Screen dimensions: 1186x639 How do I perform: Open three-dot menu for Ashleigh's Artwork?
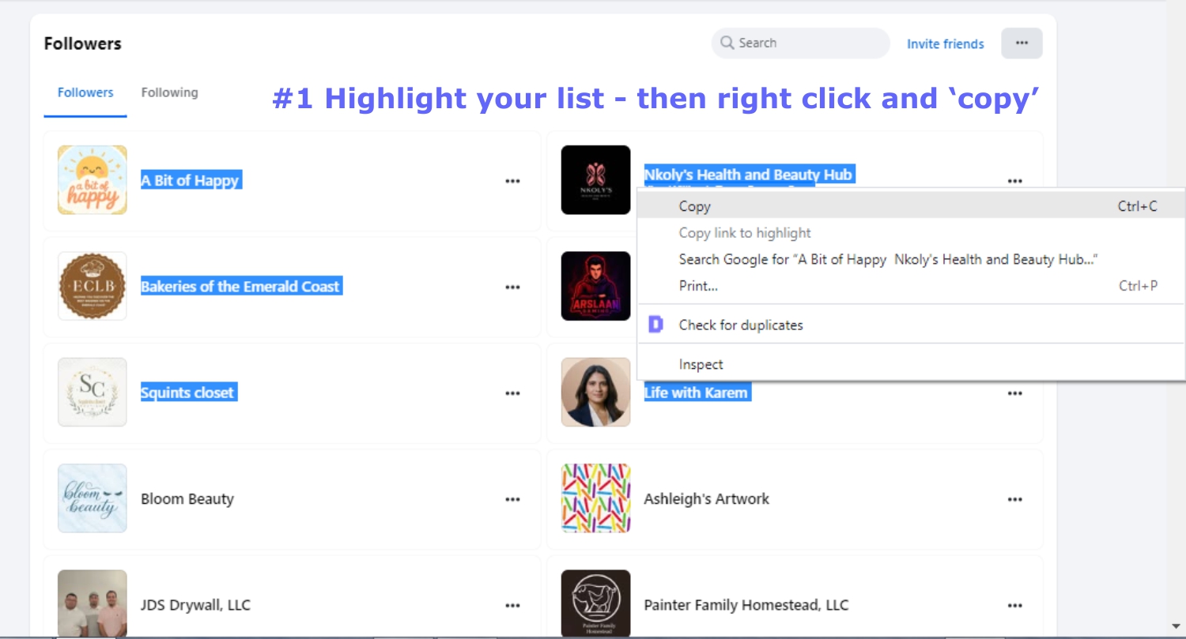click(1015, 499)
